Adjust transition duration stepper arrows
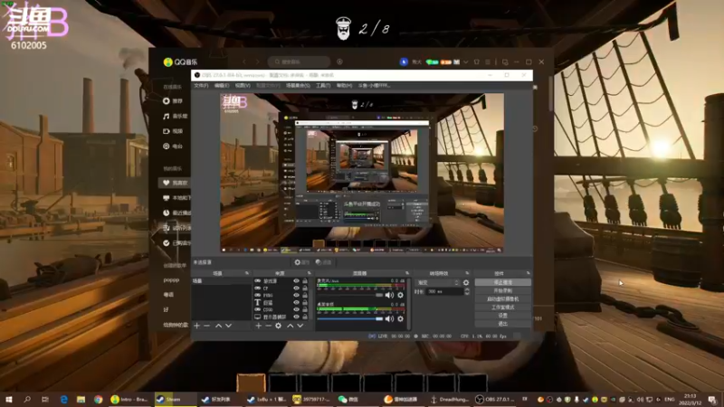The height and width of the screenshot is (407, 724). (467, 291)
